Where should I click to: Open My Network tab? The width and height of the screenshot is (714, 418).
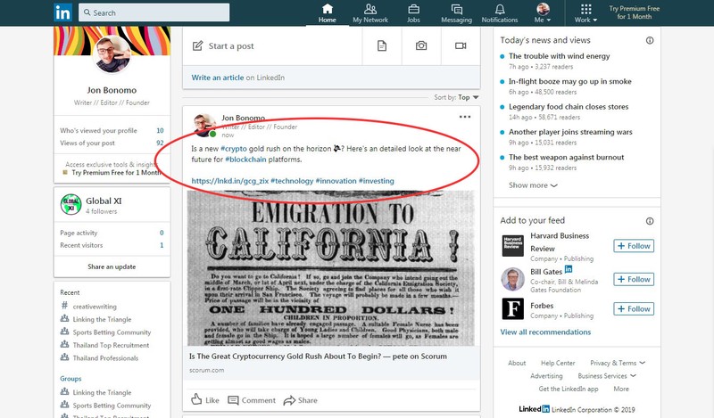click(370, 13)
